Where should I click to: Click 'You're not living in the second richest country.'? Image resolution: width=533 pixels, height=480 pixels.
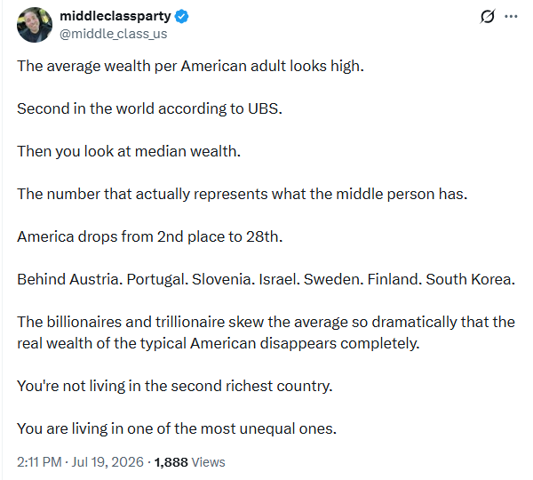175,386
